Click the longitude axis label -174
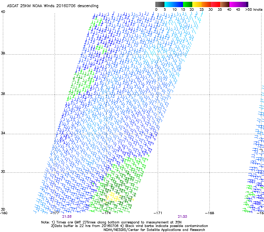 tap(106, 213)
